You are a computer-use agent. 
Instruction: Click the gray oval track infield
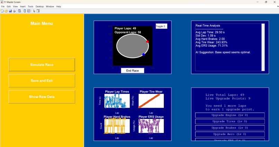pyautogui.click(x=132, y=46)
